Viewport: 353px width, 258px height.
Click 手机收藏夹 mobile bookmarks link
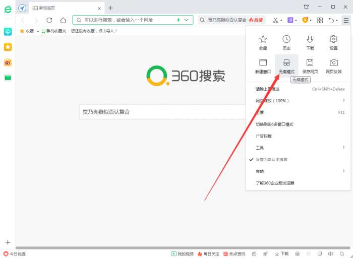click(54, 31)
